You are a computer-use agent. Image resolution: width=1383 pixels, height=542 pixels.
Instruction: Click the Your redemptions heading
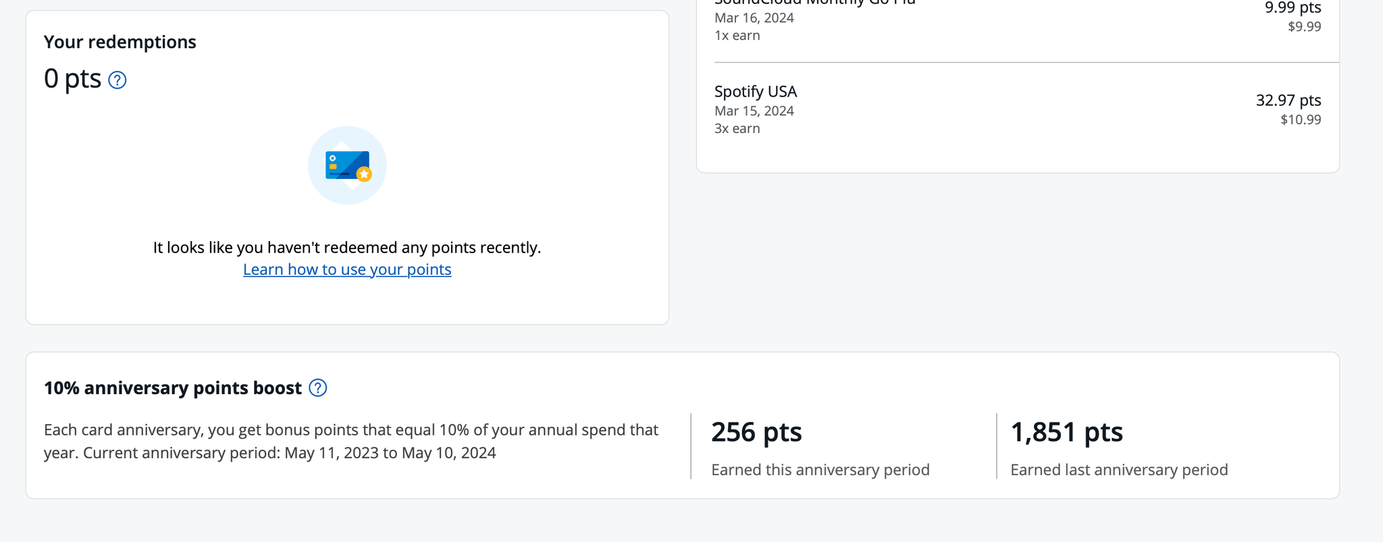click(x=120, y=42)
